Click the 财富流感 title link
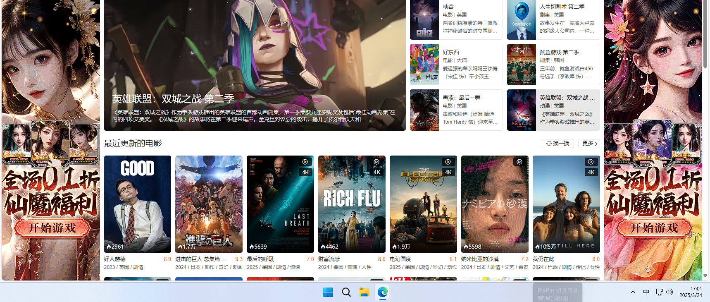The image size is (710, 302). pyautogui.click(x=329, y=259)
